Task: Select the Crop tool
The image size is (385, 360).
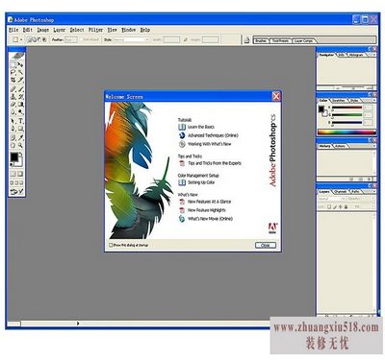Action: (x=13, y=80)
